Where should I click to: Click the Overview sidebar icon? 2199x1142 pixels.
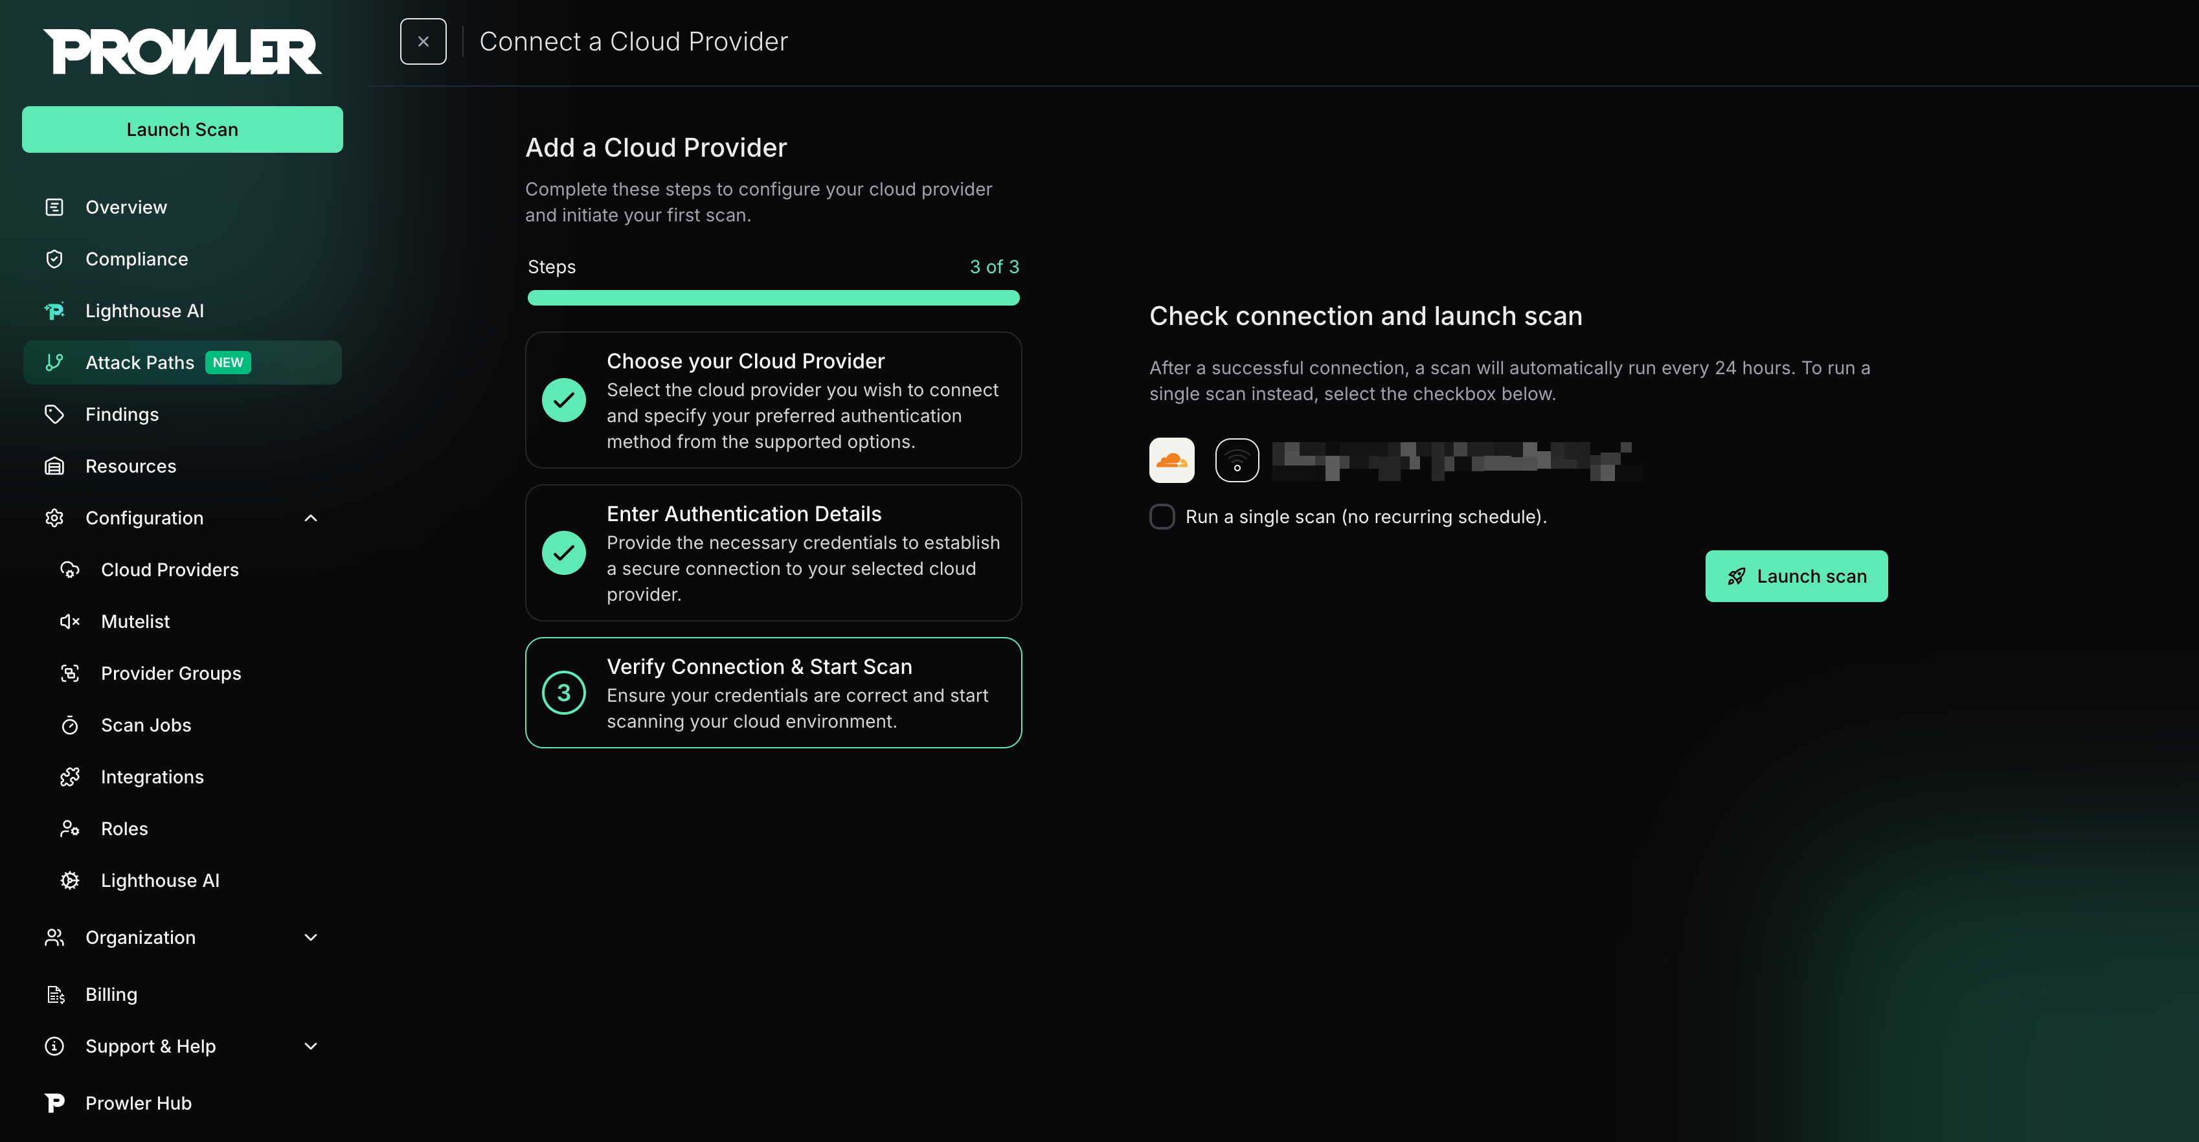pyautogui.click(x=54, y=207)
